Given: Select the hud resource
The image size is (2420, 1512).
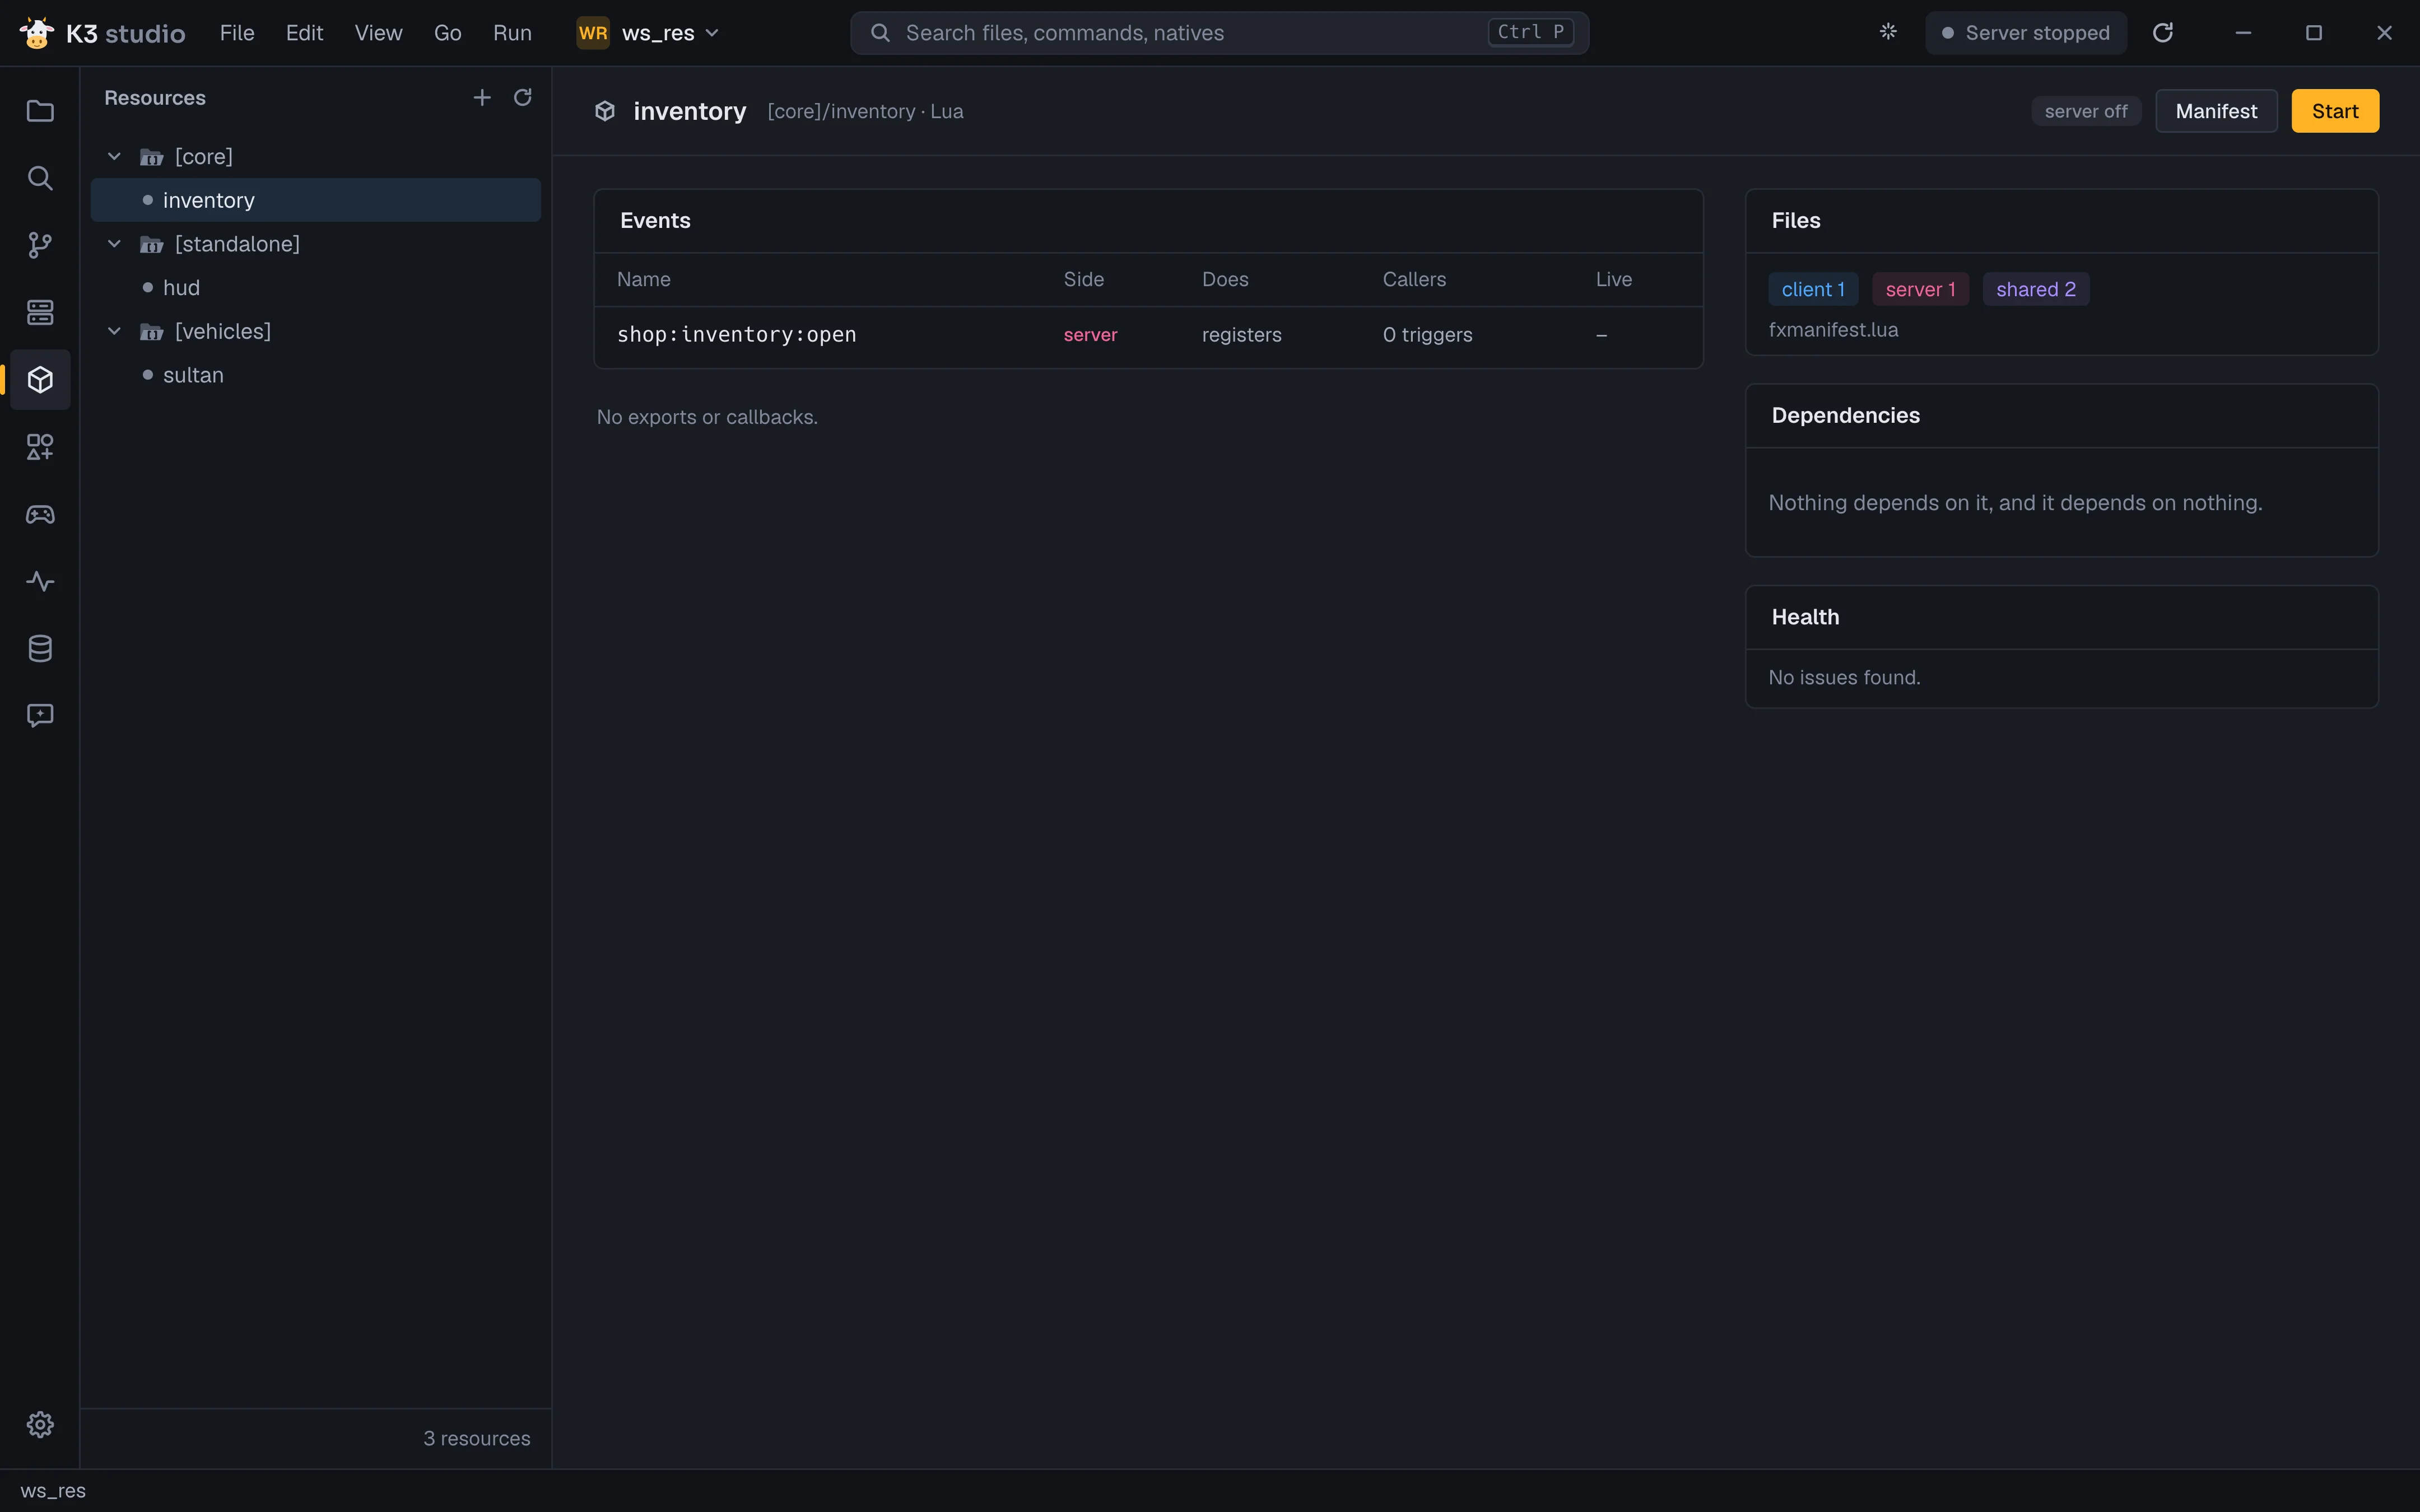Looking at the screenshot, I should click(x=316, y=287).
